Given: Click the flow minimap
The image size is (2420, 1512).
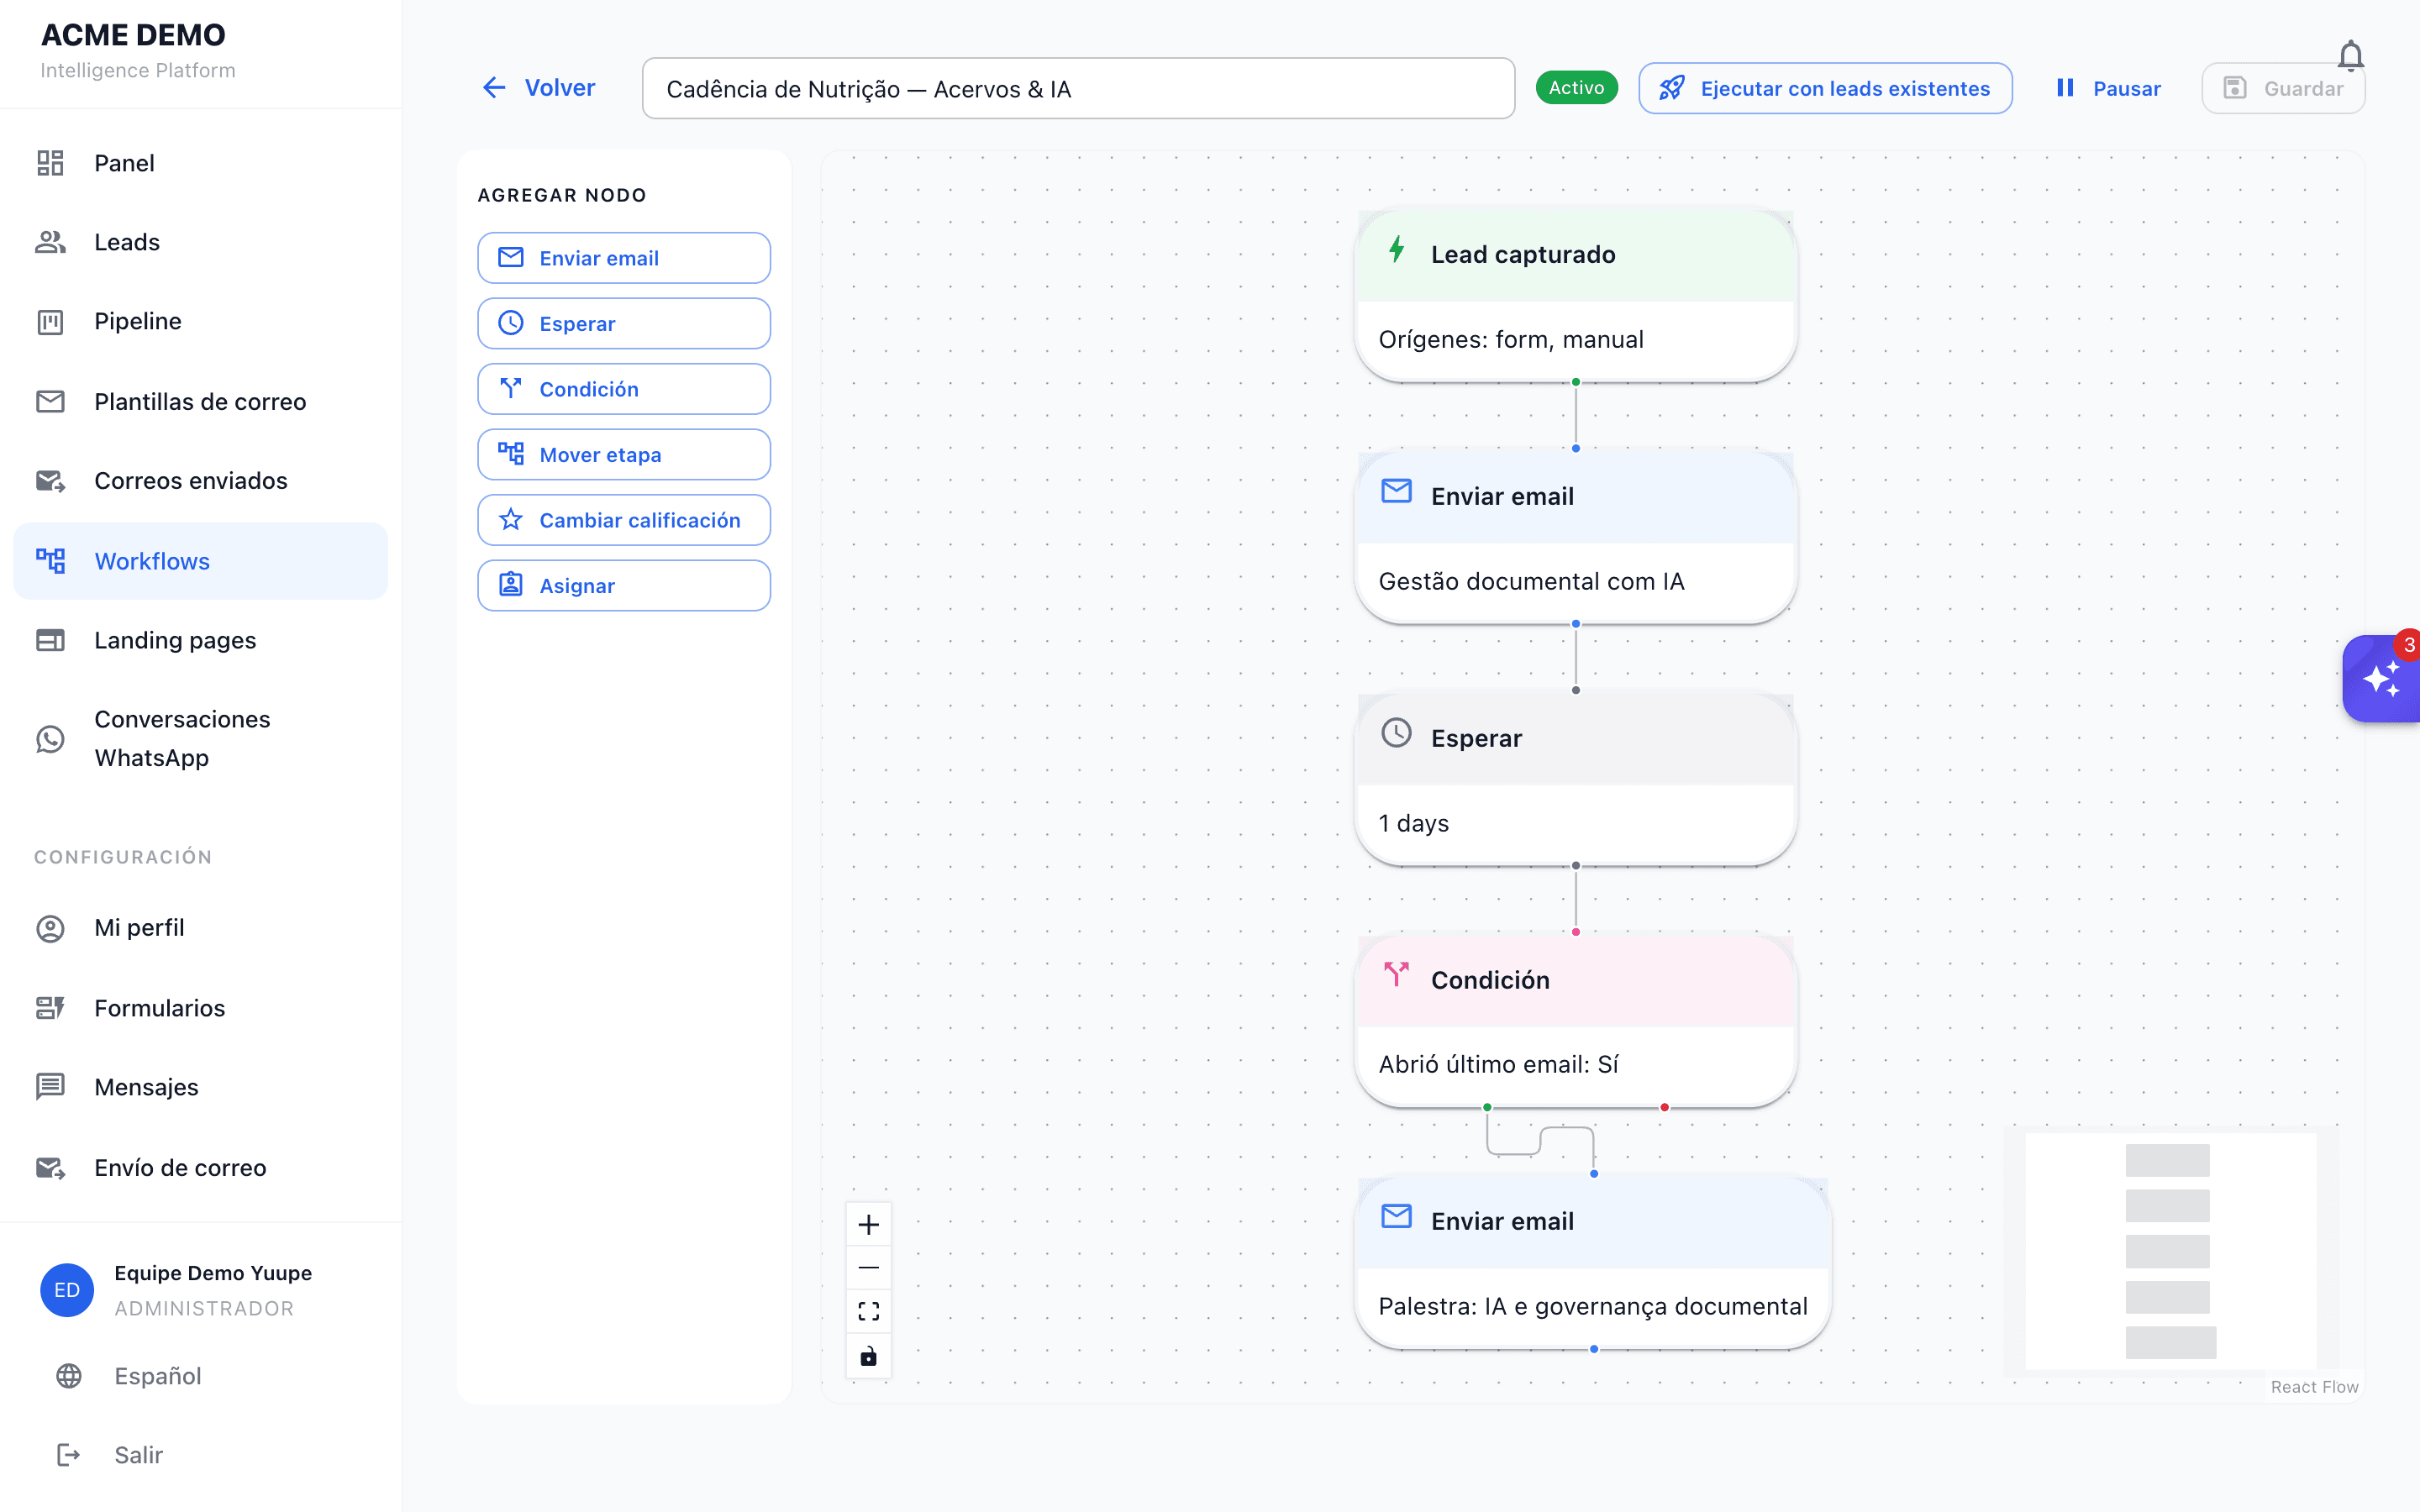Looking at the screenshot, I should [2171, 1251].
